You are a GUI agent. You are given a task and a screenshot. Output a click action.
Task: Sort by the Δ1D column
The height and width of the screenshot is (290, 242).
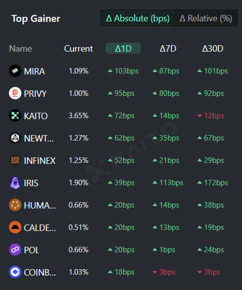point(123,48)
